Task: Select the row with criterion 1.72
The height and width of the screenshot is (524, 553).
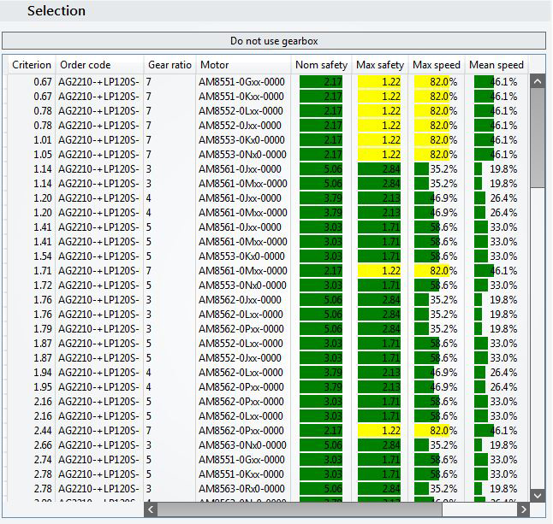Action: pos(268,286)
